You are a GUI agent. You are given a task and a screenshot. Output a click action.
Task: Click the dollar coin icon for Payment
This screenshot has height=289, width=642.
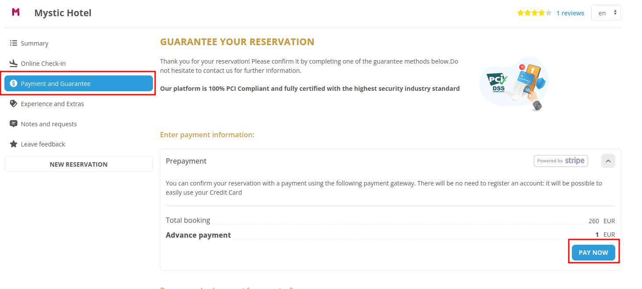tap(14, 83)
